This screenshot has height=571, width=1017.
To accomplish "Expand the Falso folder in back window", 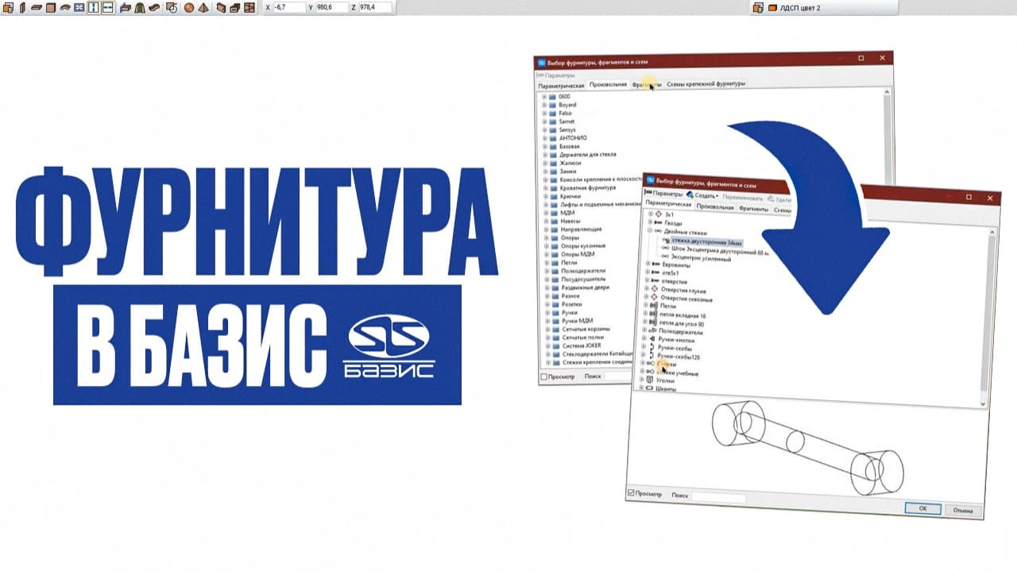I will [x=544, y=114].
